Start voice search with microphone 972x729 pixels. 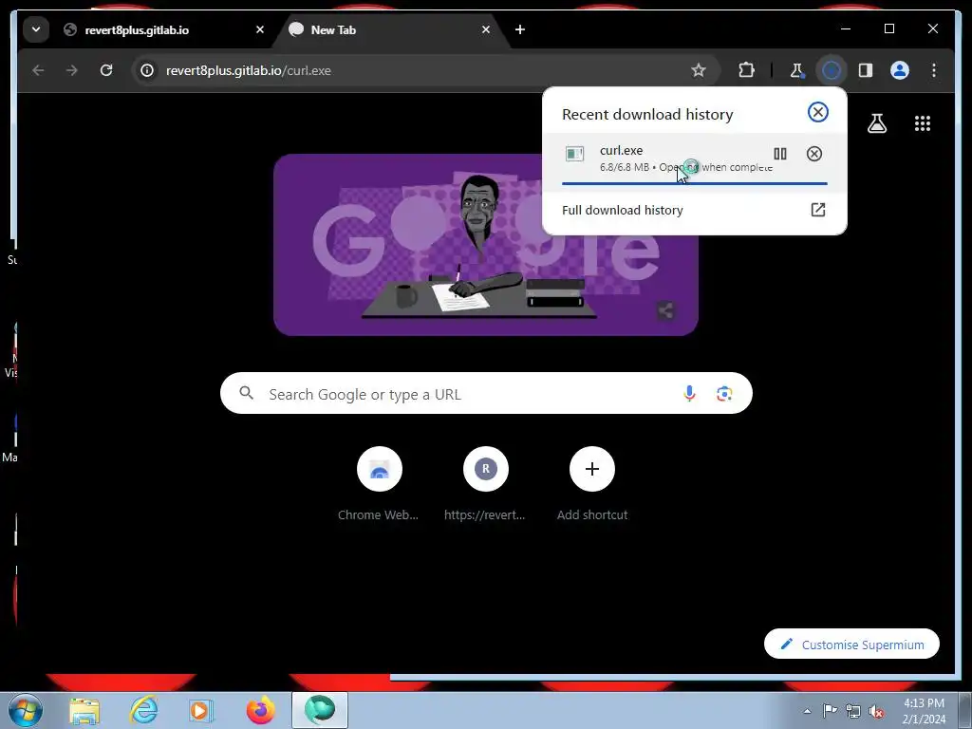689,394
